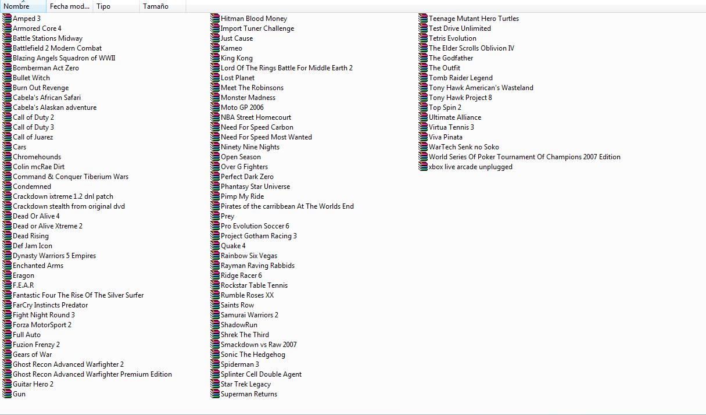Select Import Tuner Challenge
Image resolution: width=706 pixels, height=415 pixels.
point(257,28)
